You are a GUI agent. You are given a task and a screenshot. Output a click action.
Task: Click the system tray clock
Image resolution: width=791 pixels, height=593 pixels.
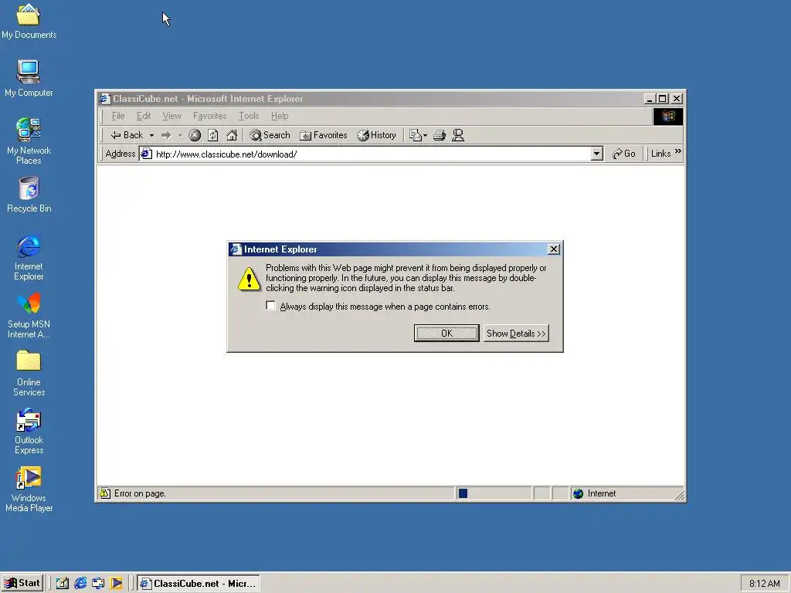(x=764, y=584)
